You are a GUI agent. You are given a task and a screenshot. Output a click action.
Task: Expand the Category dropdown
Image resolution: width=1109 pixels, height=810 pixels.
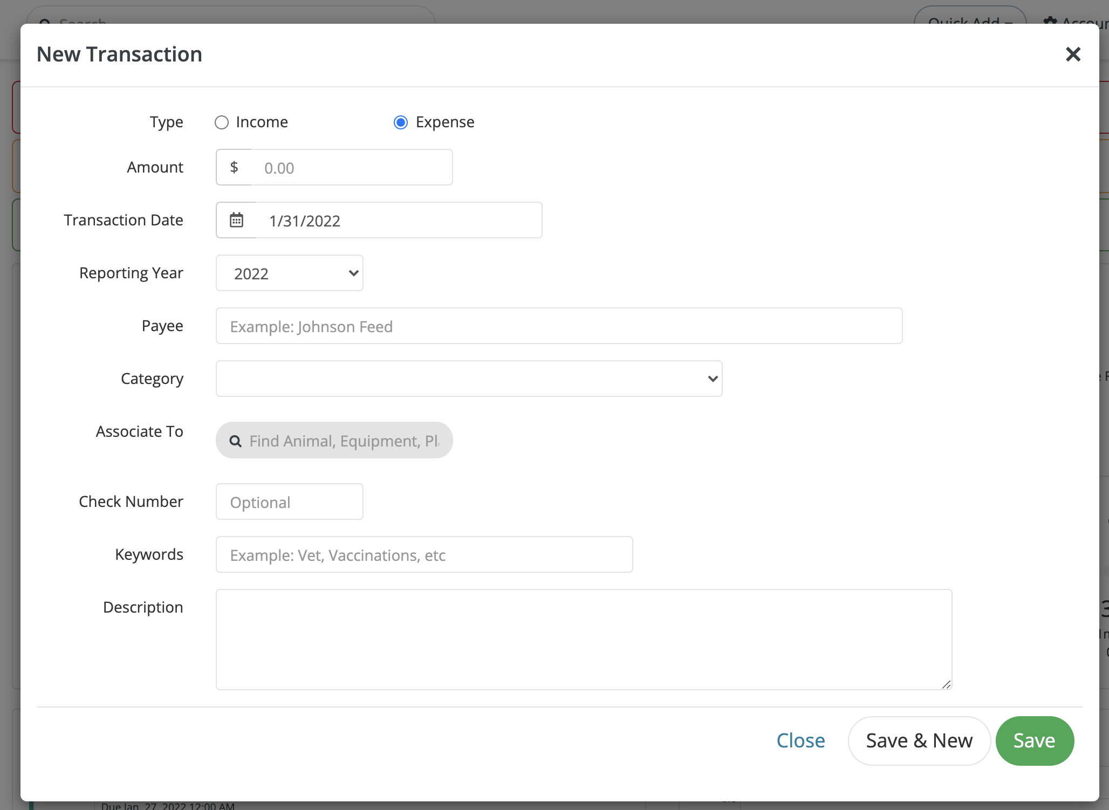[469, 379]
